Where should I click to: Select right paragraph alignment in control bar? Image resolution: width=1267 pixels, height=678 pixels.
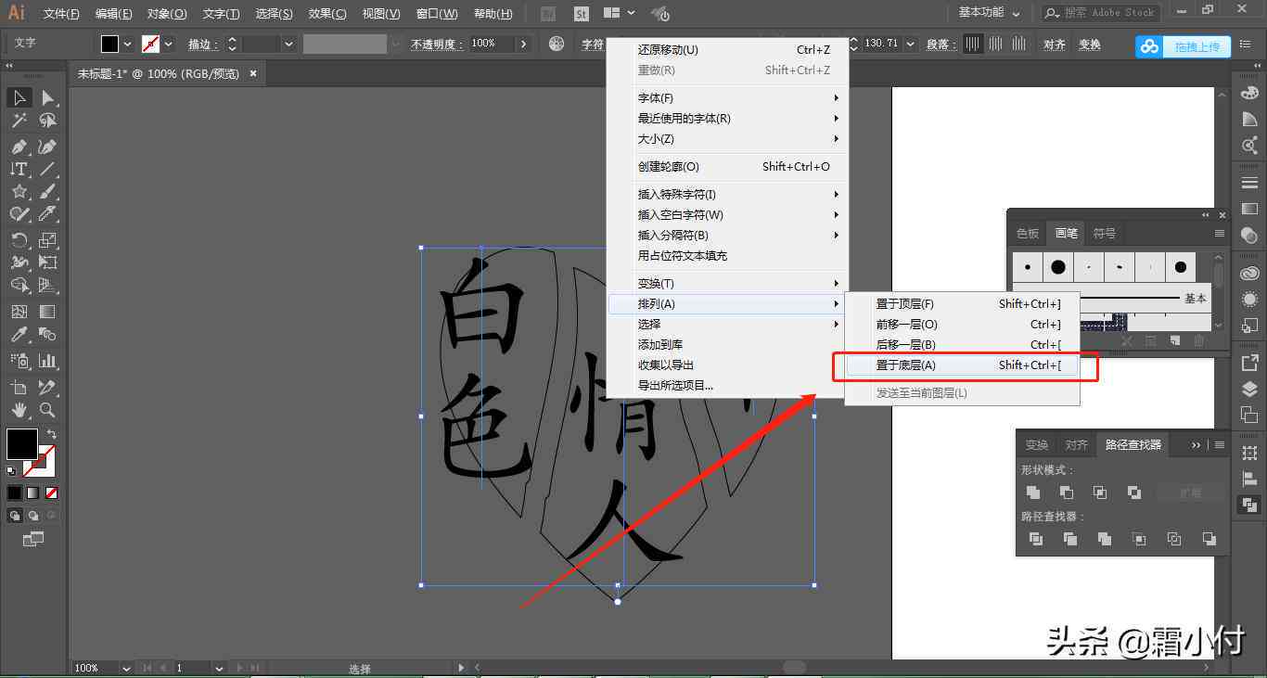[x=1019, y=44]
